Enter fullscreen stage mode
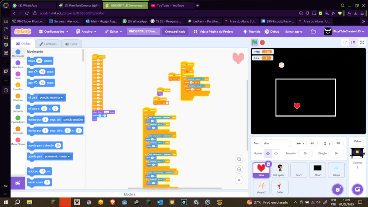 pos(362,43)
